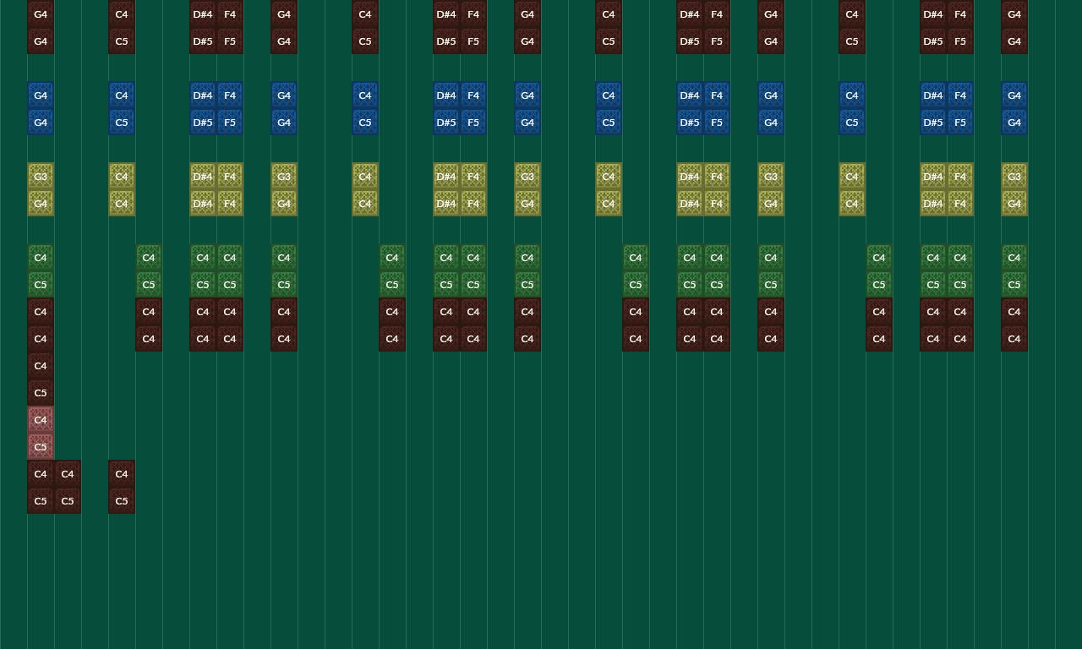Select the green C4 tile farthest right
Viewport: 1082px width, 649px height.
(1014, 257)
